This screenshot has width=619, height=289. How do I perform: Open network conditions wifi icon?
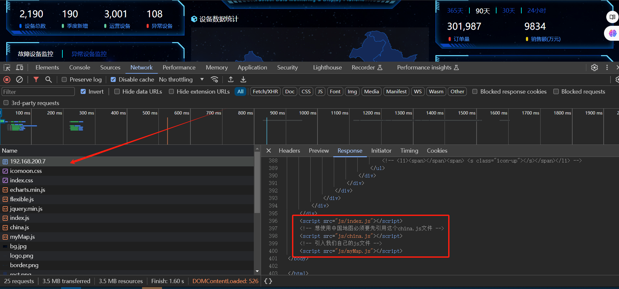[x=215, y=79]
